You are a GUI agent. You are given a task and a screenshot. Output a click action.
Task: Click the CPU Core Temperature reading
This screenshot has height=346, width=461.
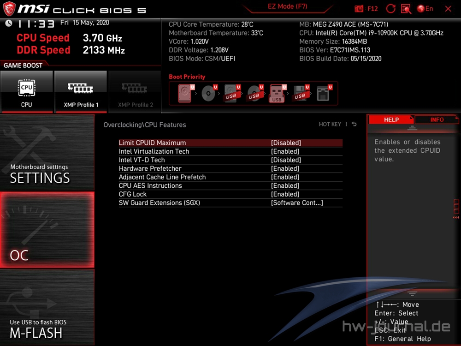[211, 24]
